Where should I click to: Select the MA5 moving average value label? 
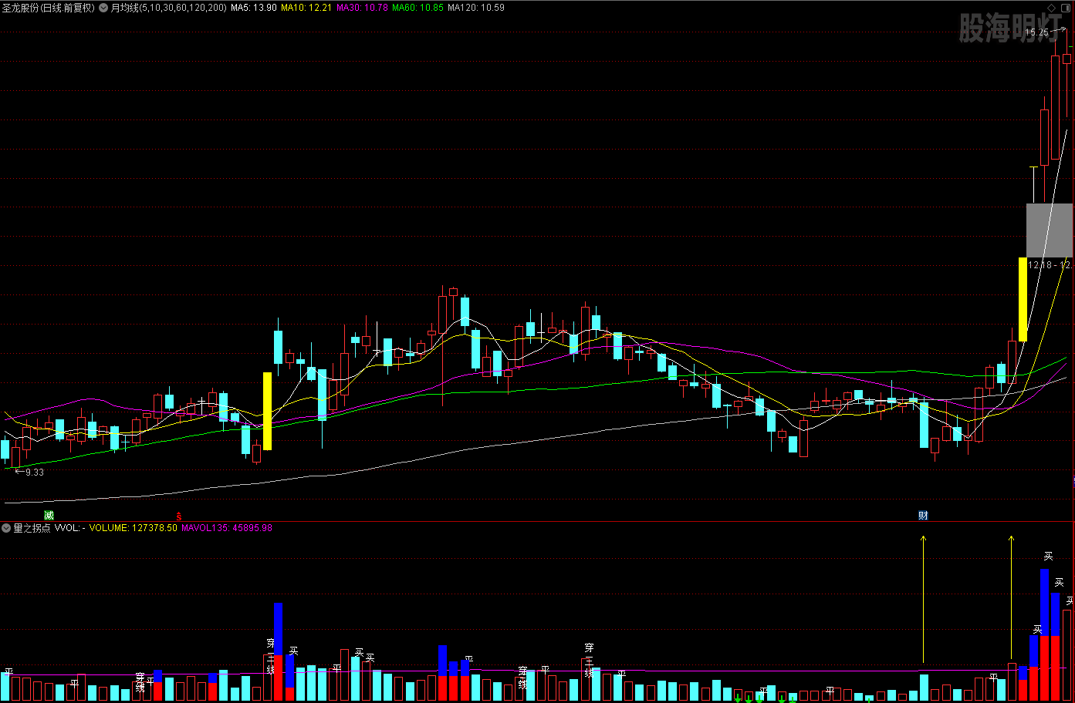[254, 8]
